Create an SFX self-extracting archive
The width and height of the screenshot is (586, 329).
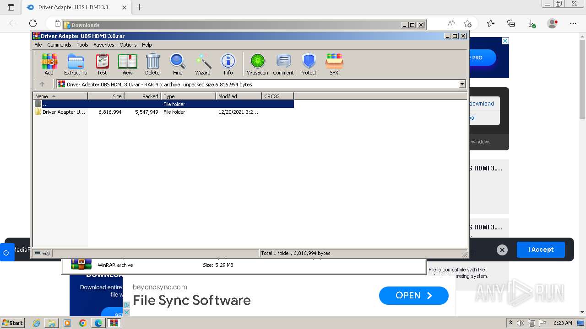click(x=334, y=64)
